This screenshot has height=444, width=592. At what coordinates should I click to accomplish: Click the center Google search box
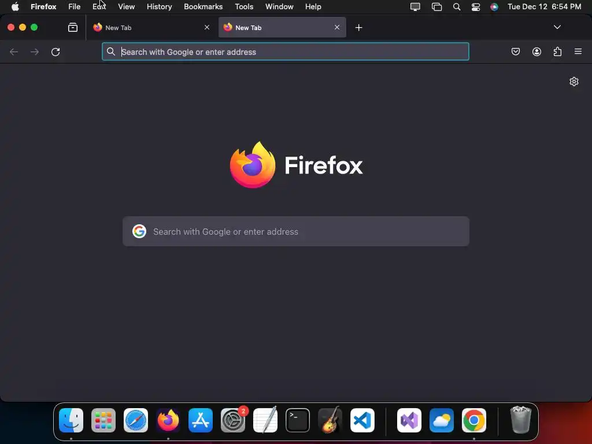[x=296, y=231]
